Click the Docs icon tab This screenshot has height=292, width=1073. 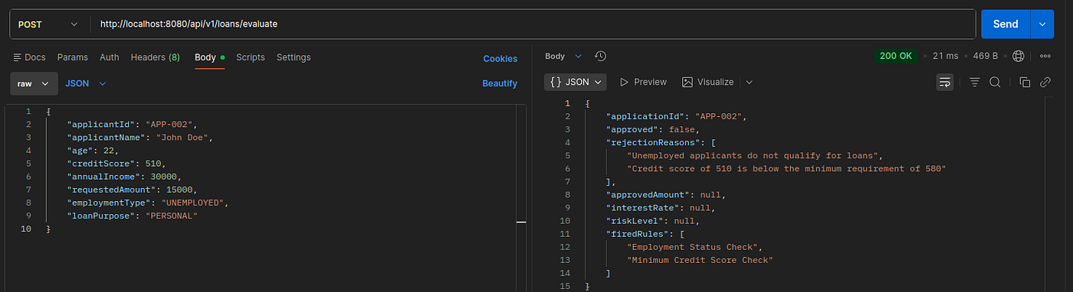(x=29, y=57)
